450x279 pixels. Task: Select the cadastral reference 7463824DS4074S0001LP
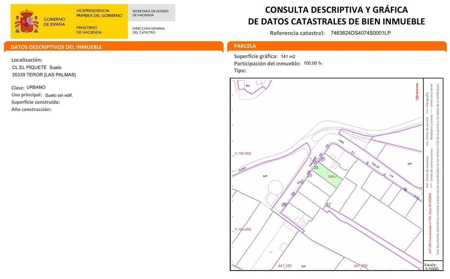(x=361, y=33)
